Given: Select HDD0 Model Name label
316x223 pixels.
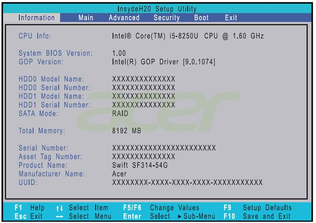Looking at the screenshot, I should (51, 79).
